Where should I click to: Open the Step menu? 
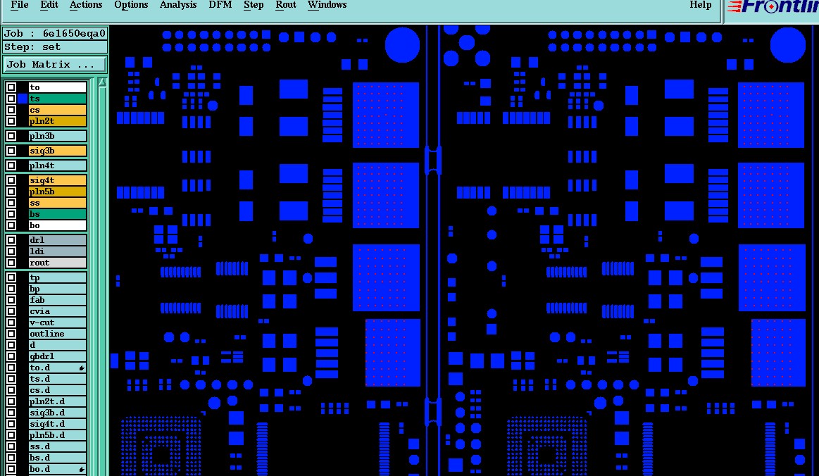254,5
